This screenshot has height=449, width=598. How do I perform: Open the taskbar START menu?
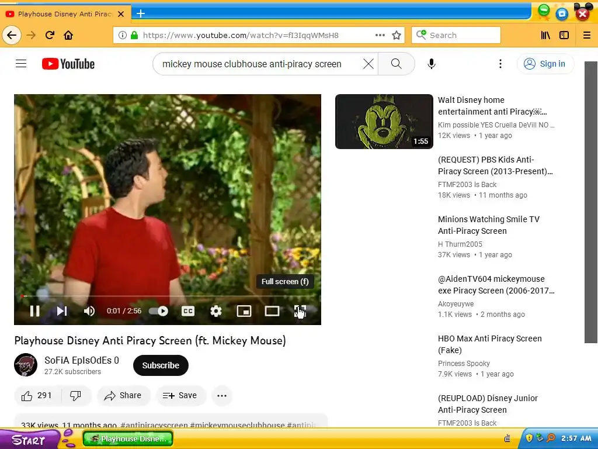pos(29,440)
